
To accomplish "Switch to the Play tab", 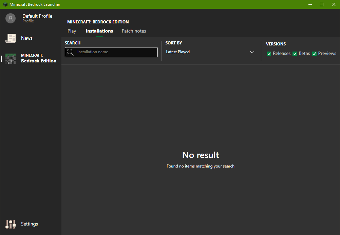I will 72,31.
